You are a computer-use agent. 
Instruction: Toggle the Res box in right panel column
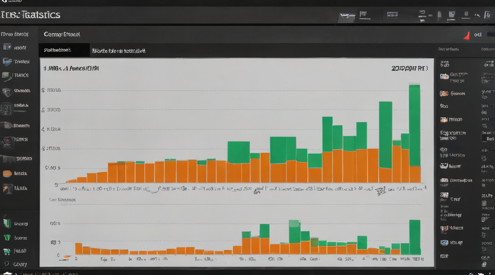tap(488, 139)
